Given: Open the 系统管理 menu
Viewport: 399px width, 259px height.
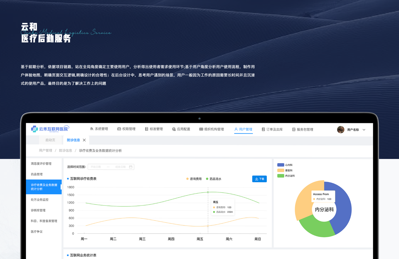Looking at the screenshot, I should click(99, 129).
